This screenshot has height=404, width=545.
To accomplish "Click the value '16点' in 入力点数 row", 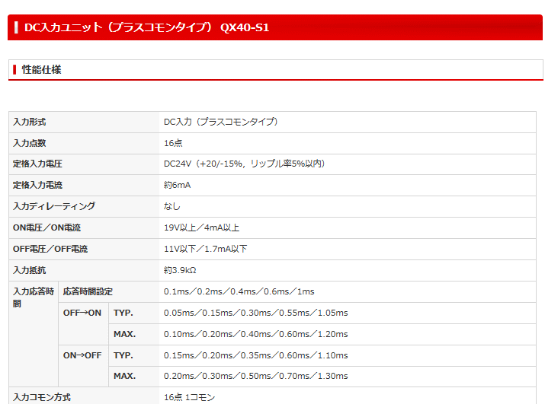I will (x=173, y=143).
